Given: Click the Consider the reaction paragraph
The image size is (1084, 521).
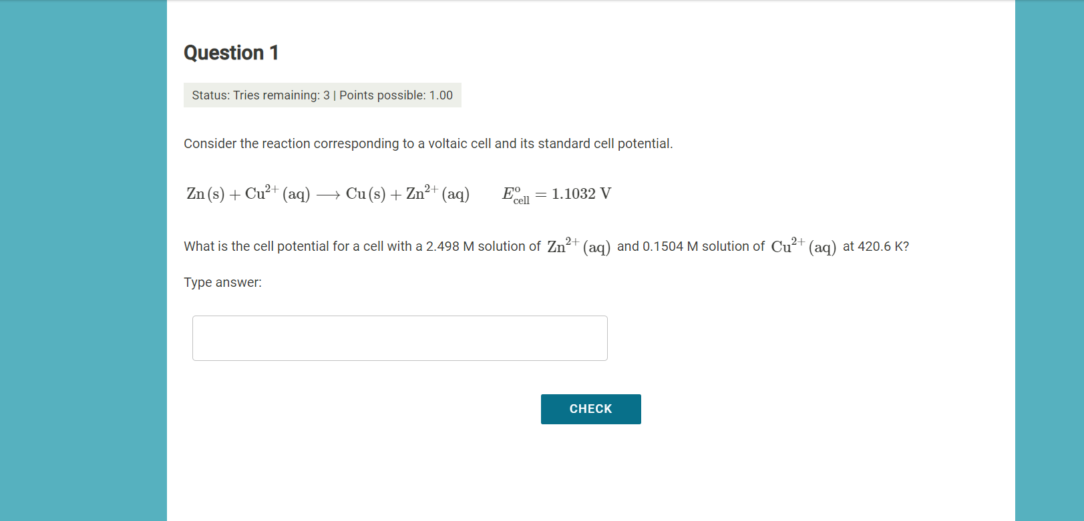Looking at the screenshot, I should coord(428,143).
